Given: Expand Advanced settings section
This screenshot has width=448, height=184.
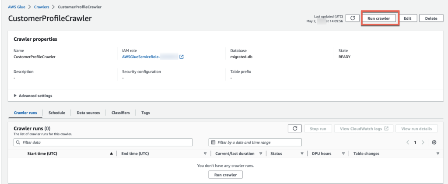Looking at the screenshot, I should tap(33, 96).
